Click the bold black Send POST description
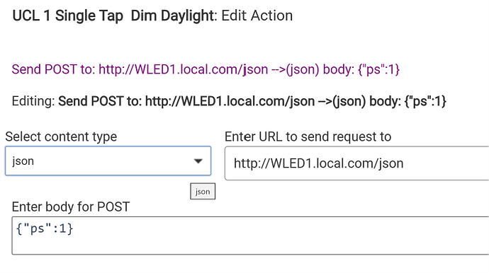Viewport: 489px width, 273px height. point(252,101)
